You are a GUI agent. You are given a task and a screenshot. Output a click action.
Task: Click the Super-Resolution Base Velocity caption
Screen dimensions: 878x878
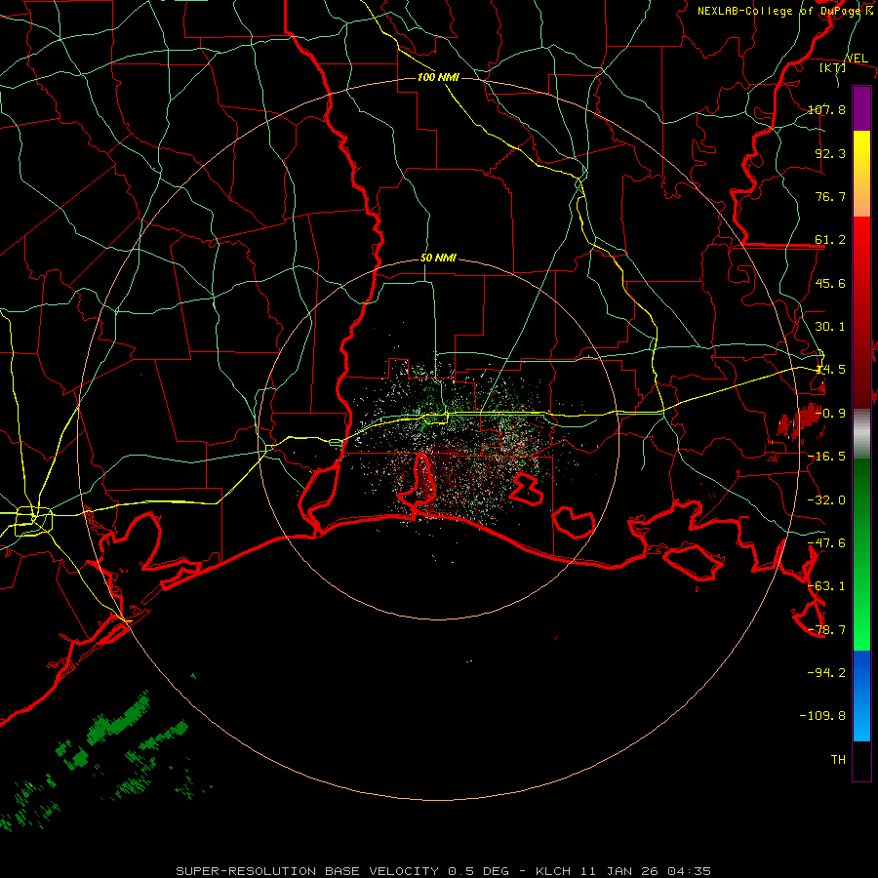444,871
